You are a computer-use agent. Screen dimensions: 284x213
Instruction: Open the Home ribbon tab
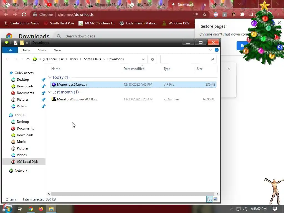(x=26, y=50)
